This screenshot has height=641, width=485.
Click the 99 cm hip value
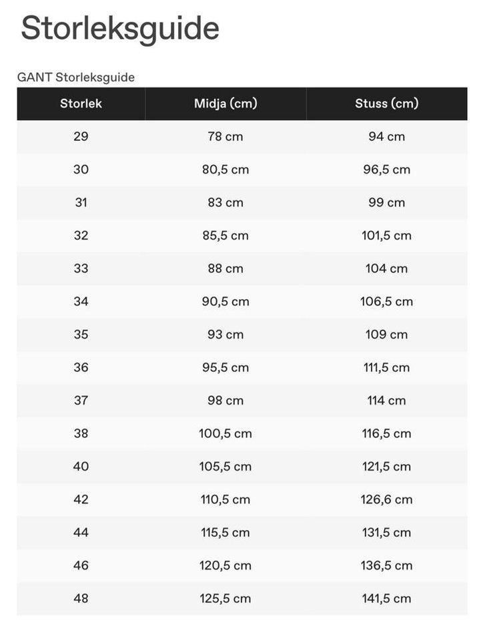(x=386, y=202)
